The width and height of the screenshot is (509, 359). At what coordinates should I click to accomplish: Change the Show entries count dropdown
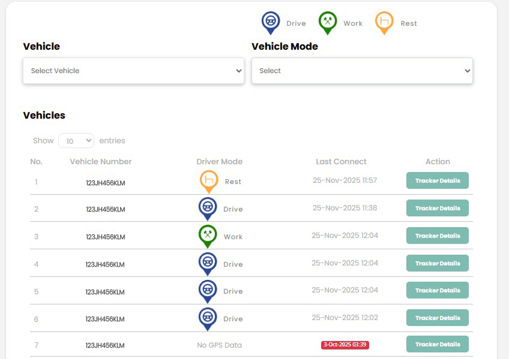pyautogui.click(x=76, y=141)
